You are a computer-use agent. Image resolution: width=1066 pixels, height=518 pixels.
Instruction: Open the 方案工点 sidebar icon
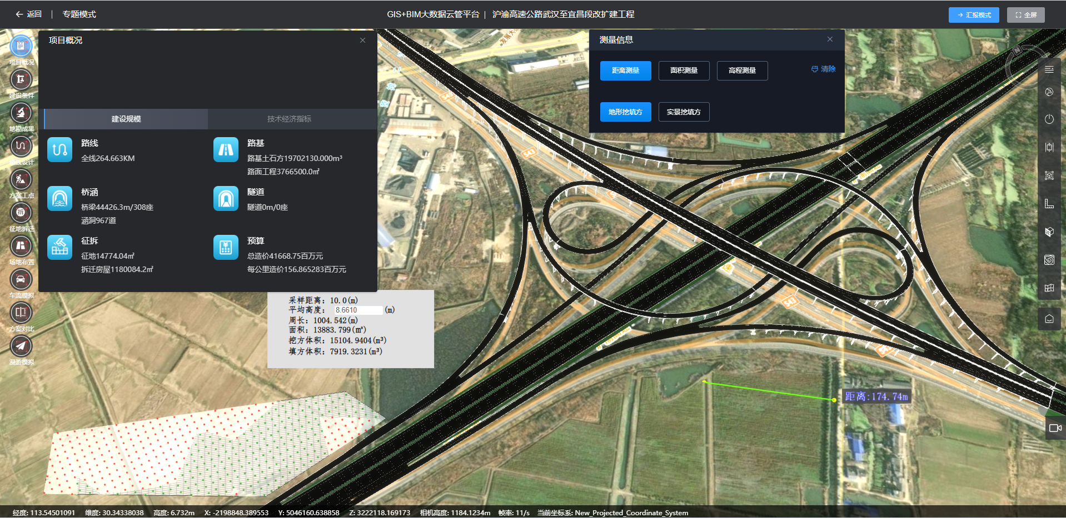click(x=21, y=180)
